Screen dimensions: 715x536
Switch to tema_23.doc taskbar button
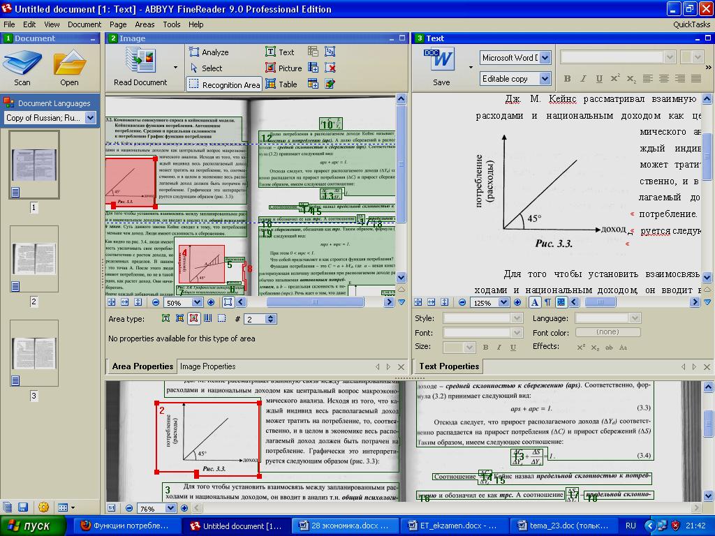tap(563, 526)
